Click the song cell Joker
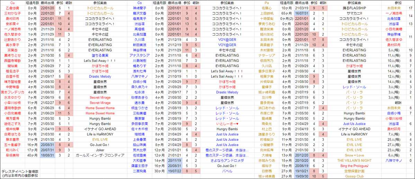The image size is (415, 179). [x=100, y=150]
